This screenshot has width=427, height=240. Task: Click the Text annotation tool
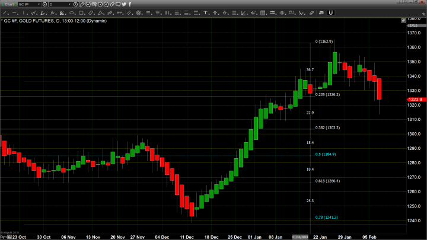[x=205, y=12]
